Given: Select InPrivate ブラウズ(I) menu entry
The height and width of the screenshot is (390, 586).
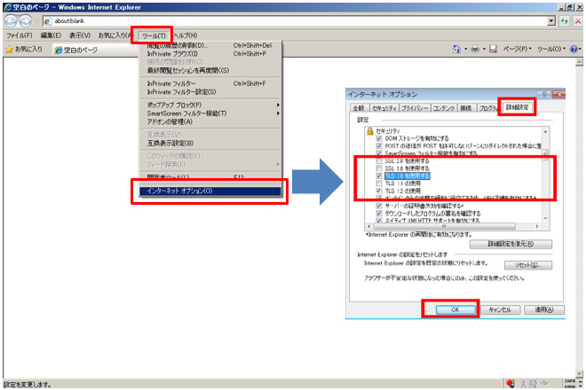Looking at the screenshot, I should (x=210, y=54).
